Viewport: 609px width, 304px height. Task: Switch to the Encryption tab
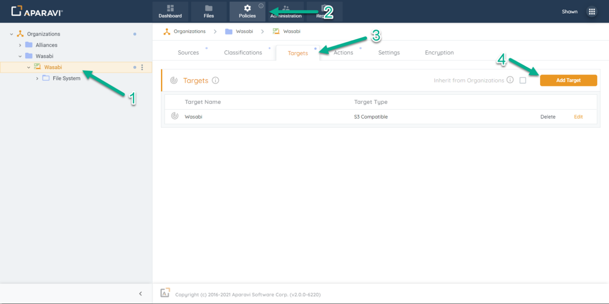(x=439, y=53)
